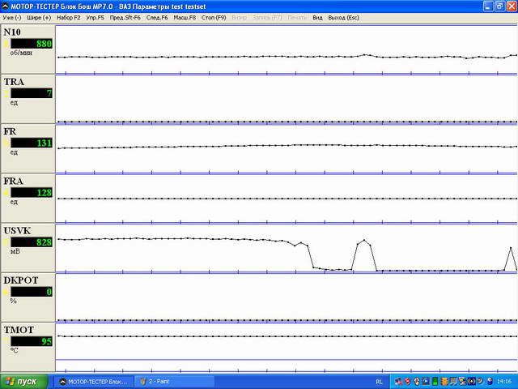Click the TMOT value display 95
The image size is (518, 389).
32,341
